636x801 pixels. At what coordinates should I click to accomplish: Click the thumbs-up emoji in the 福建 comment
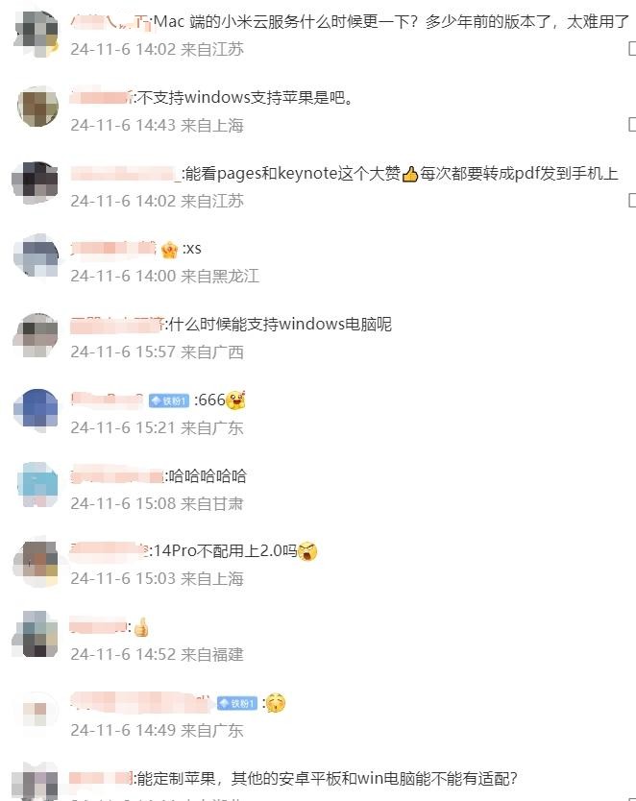click(141, 627)
